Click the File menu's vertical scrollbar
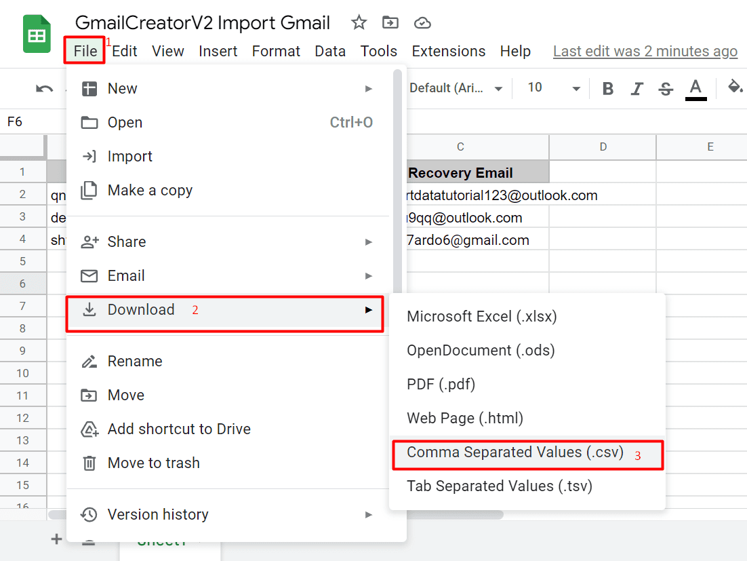Image resolution: width=747 pixels, height=561 pixels. click(x=398, y=181)
